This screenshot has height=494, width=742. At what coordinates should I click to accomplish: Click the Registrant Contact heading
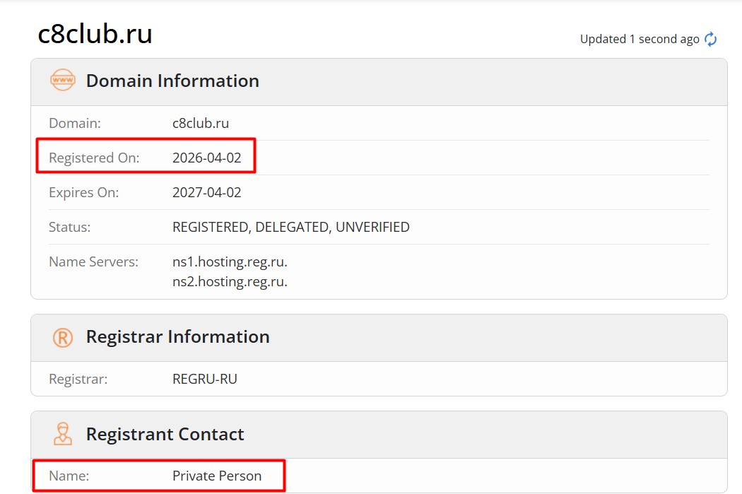pos(165,435)
